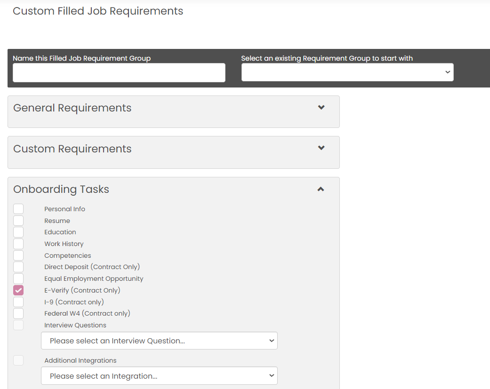Expand the General Requirements chevron
Image resolution: width=490 pixels, height=389 pixels.
321,108
